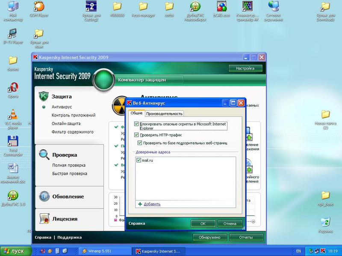Click the Kaspersky shield icon next to Защита
The width and height of the screenshot is (342, 256).
44,96
